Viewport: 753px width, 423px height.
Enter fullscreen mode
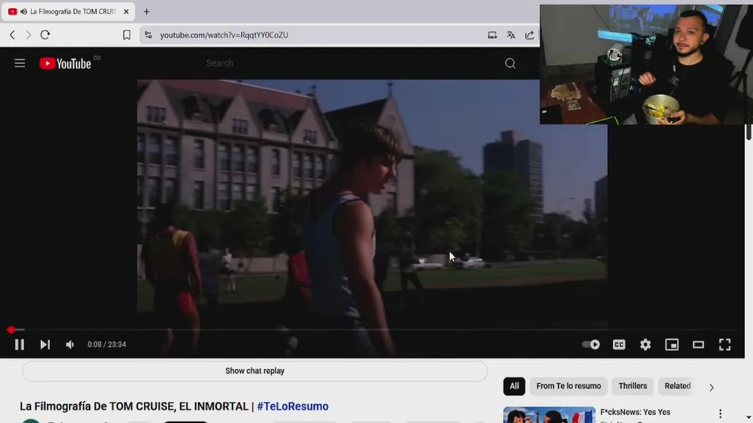click(x=725, y=345)
